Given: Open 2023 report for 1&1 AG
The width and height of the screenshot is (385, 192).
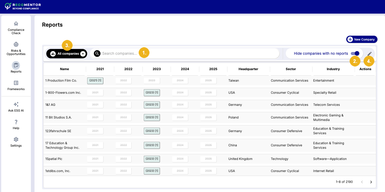Looking at the screenshot, I should click(152, 105).
